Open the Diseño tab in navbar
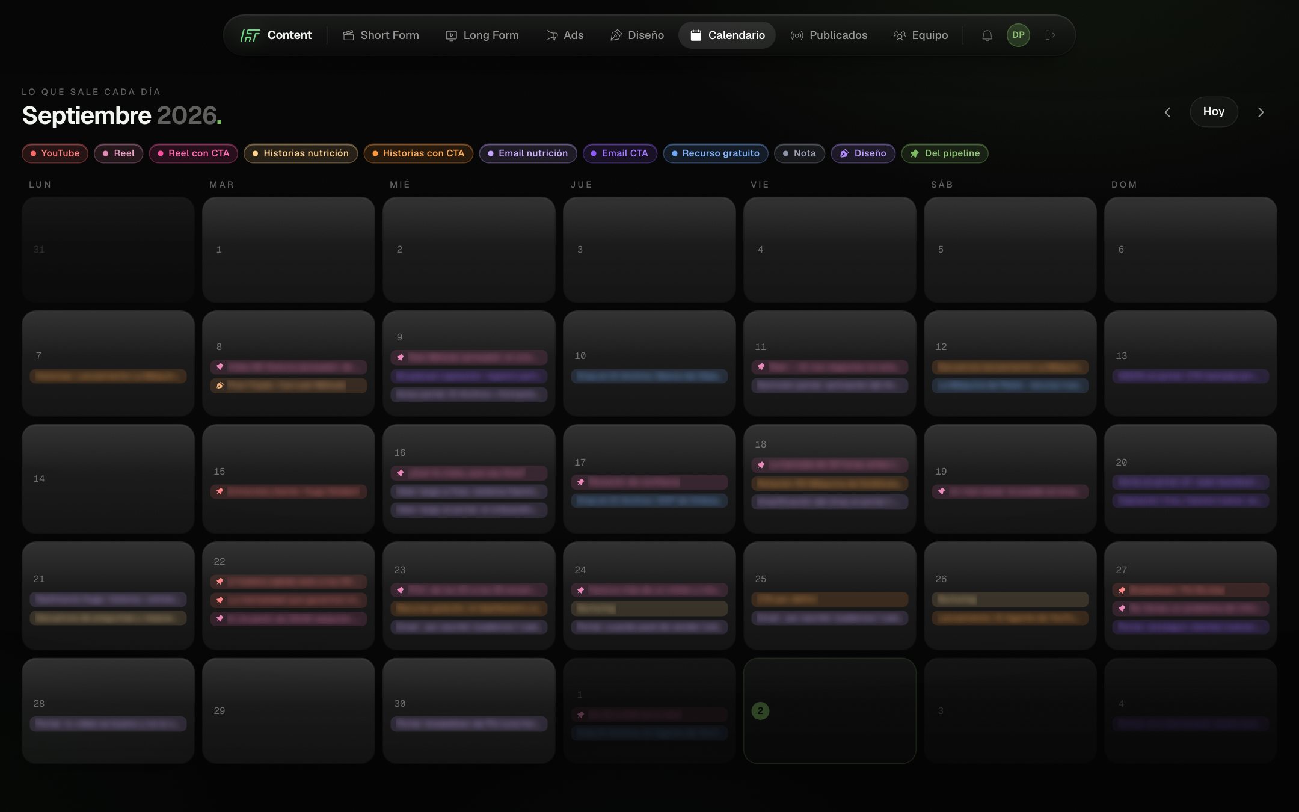The width and height of the screenshot is (1299, 812). 637,35
